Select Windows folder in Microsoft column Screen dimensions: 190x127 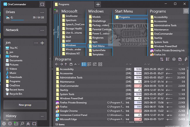pos(73,45)
